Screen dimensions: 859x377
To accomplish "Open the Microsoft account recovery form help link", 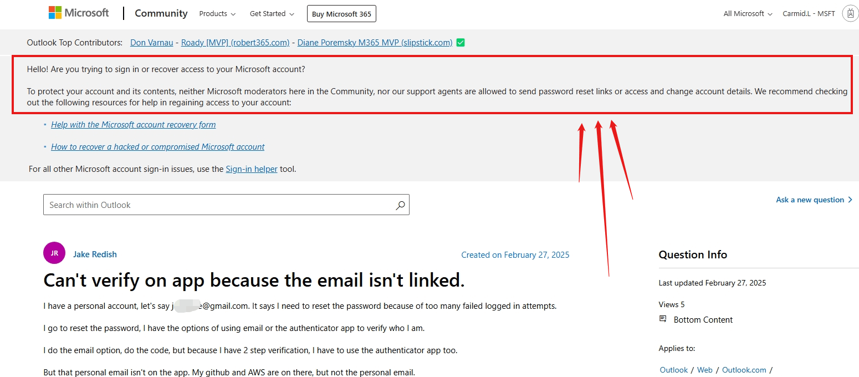I will pos(133,124).
